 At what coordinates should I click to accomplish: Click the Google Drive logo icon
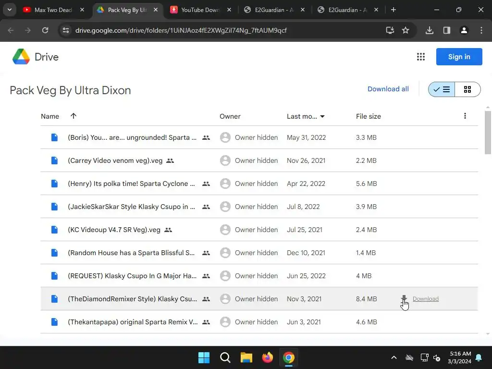coord(21,57)
